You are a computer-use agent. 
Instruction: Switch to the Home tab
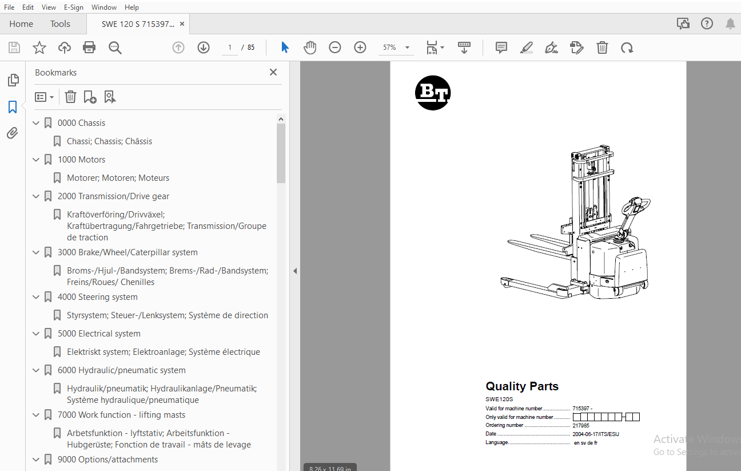point(21,23)
